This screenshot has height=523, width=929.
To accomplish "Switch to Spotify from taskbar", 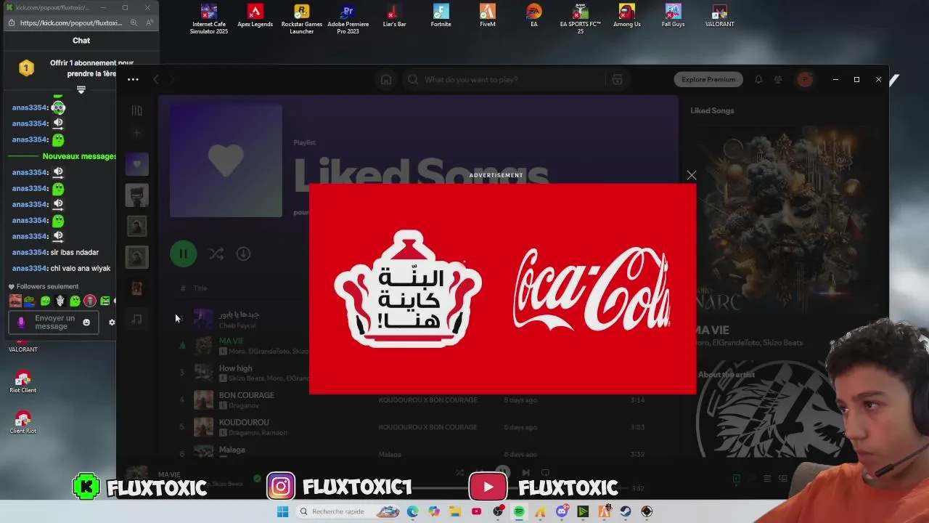I will tap(519, 511).
